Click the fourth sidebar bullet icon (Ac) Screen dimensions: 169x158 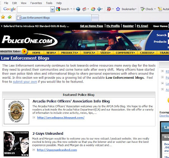(x=162, y=89)
